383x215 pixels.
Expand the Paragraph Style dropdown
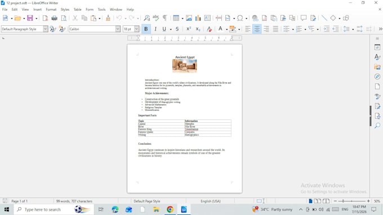(x=46, y=29)
